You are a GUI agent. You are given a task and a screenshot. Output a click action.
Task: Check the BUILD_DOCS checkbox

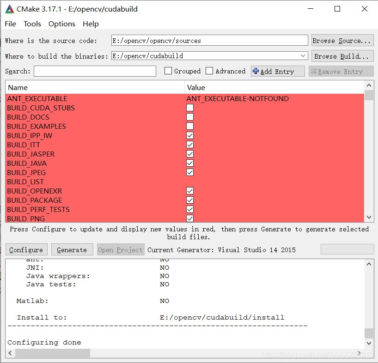[190, 117]
